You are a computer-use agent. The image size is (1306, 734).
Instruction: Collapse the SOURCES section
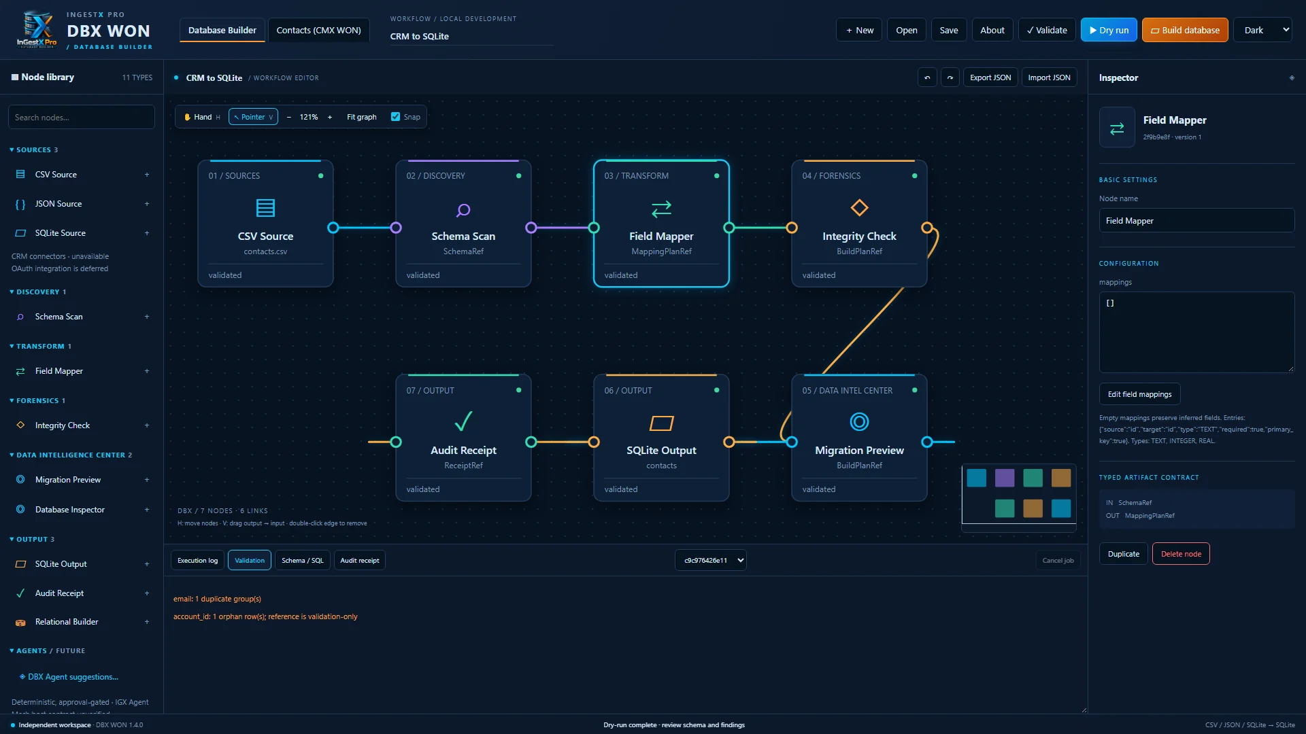click(33, 150)
